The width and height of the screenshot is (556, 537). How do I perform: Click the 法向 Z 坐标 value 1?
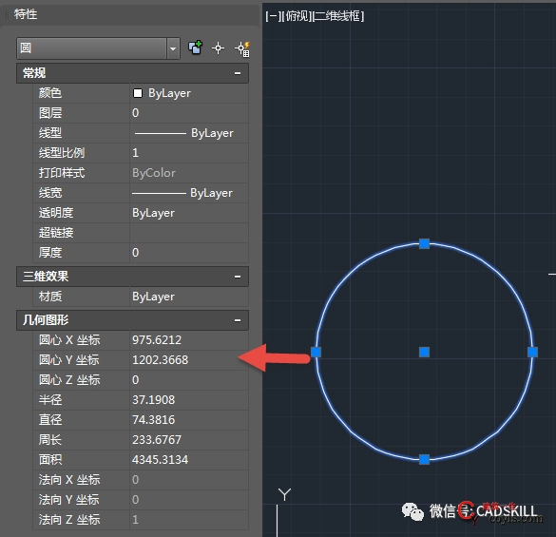pos(189,520)
